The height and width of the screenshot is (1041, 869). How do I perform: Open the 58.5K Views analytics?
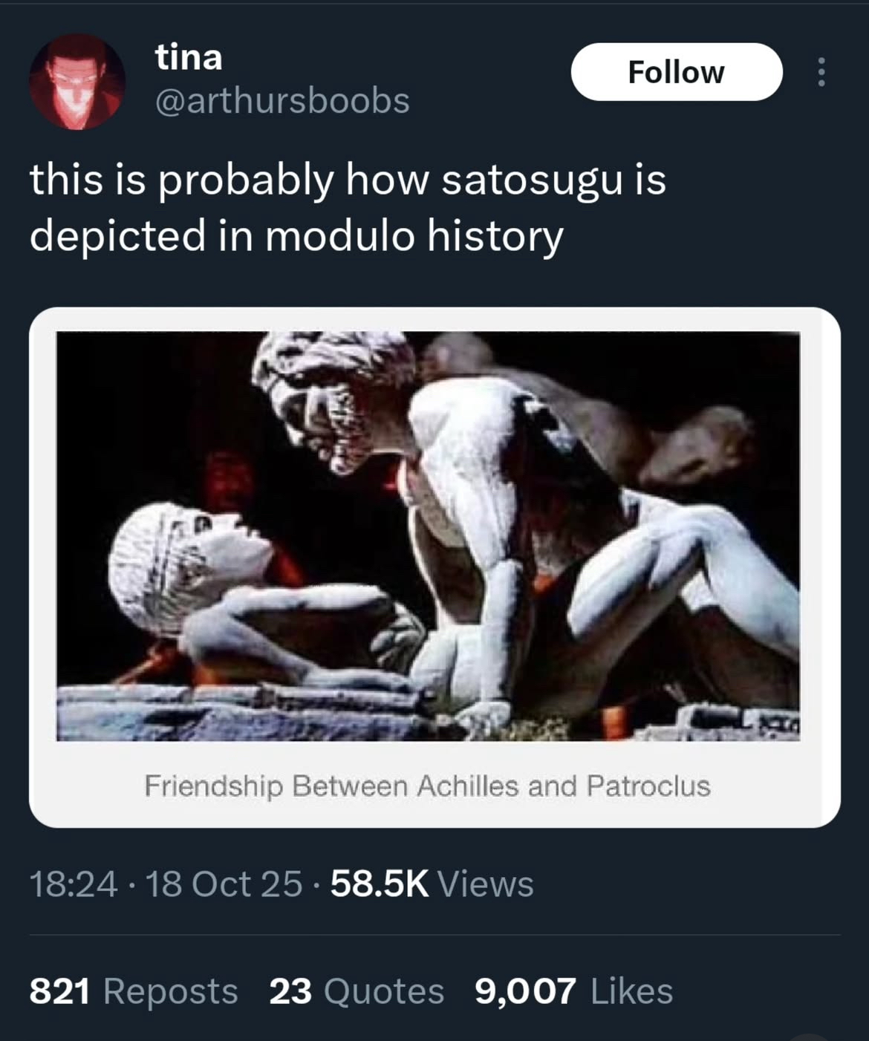pos(432,884)
